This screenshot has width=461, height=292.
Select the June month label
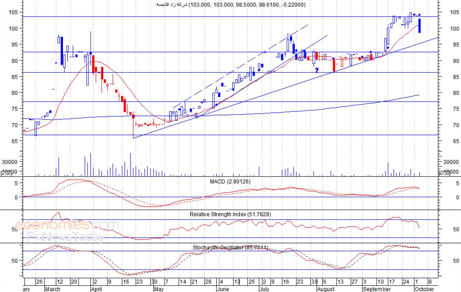(223, 289)
